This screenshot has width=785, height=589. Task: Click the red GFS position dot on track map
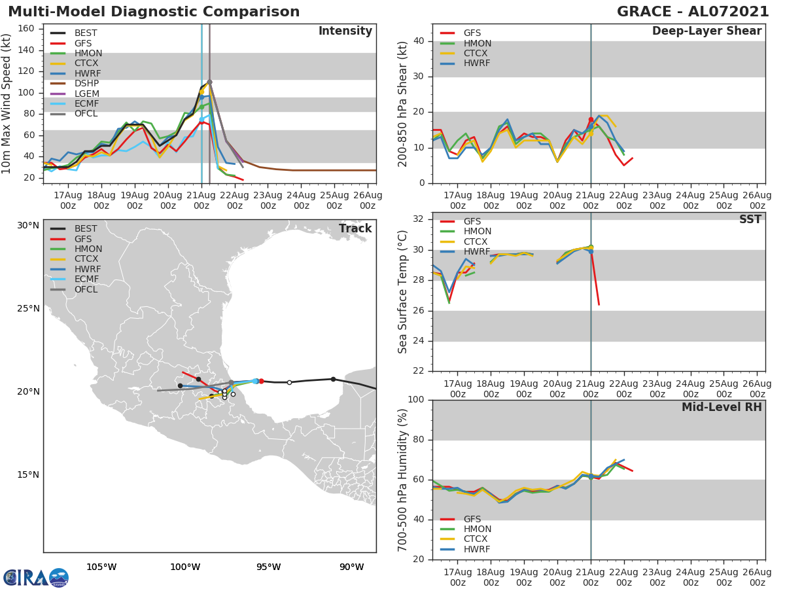261,381
